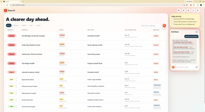This screenshot has width=205, height=112.
Task: Open the history clock icon in header
Action: tap(179, 10)
